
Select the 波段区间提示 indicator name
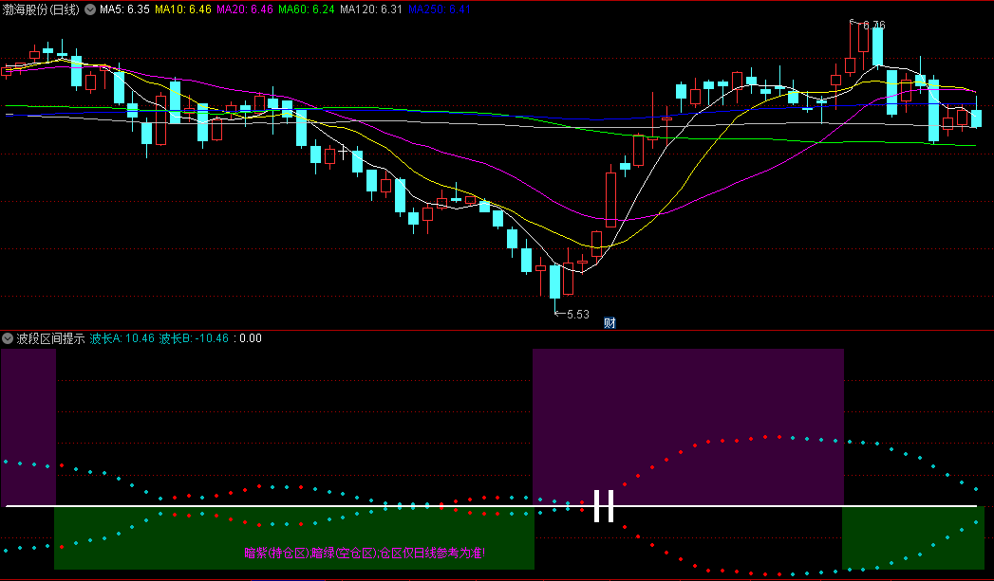tap(50, 338)
